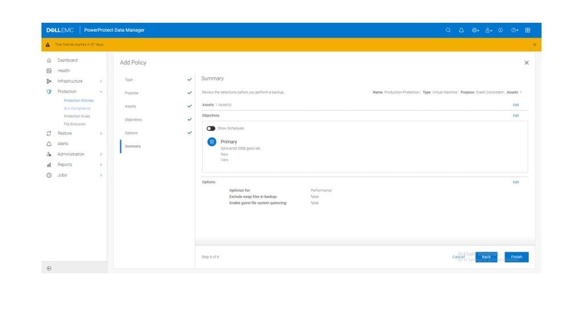
Task: Edit the Assets section
Action: tap(516, 105)
